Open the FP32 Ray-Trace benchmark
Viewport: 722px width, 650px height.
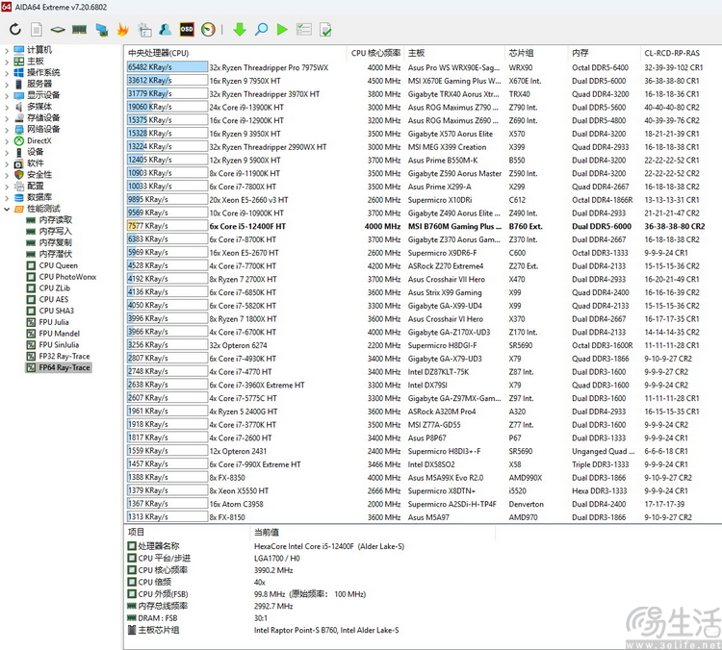[x=58, y=356]
